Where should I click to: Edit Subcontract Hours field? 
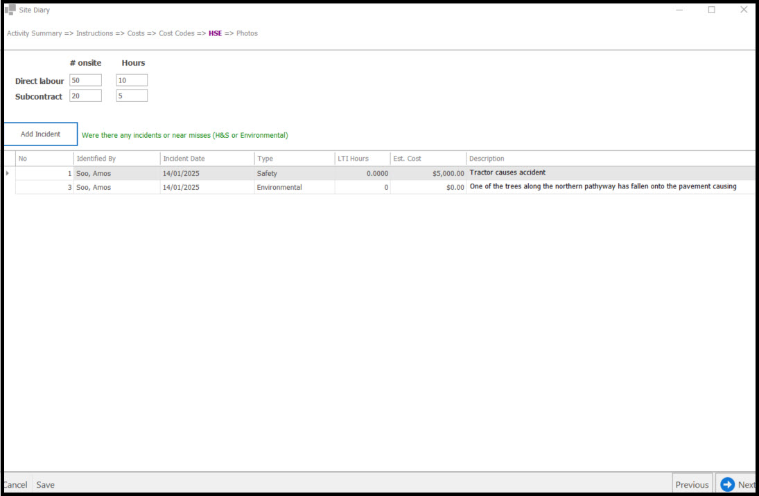pyautogui.click(x=131, y=96)
